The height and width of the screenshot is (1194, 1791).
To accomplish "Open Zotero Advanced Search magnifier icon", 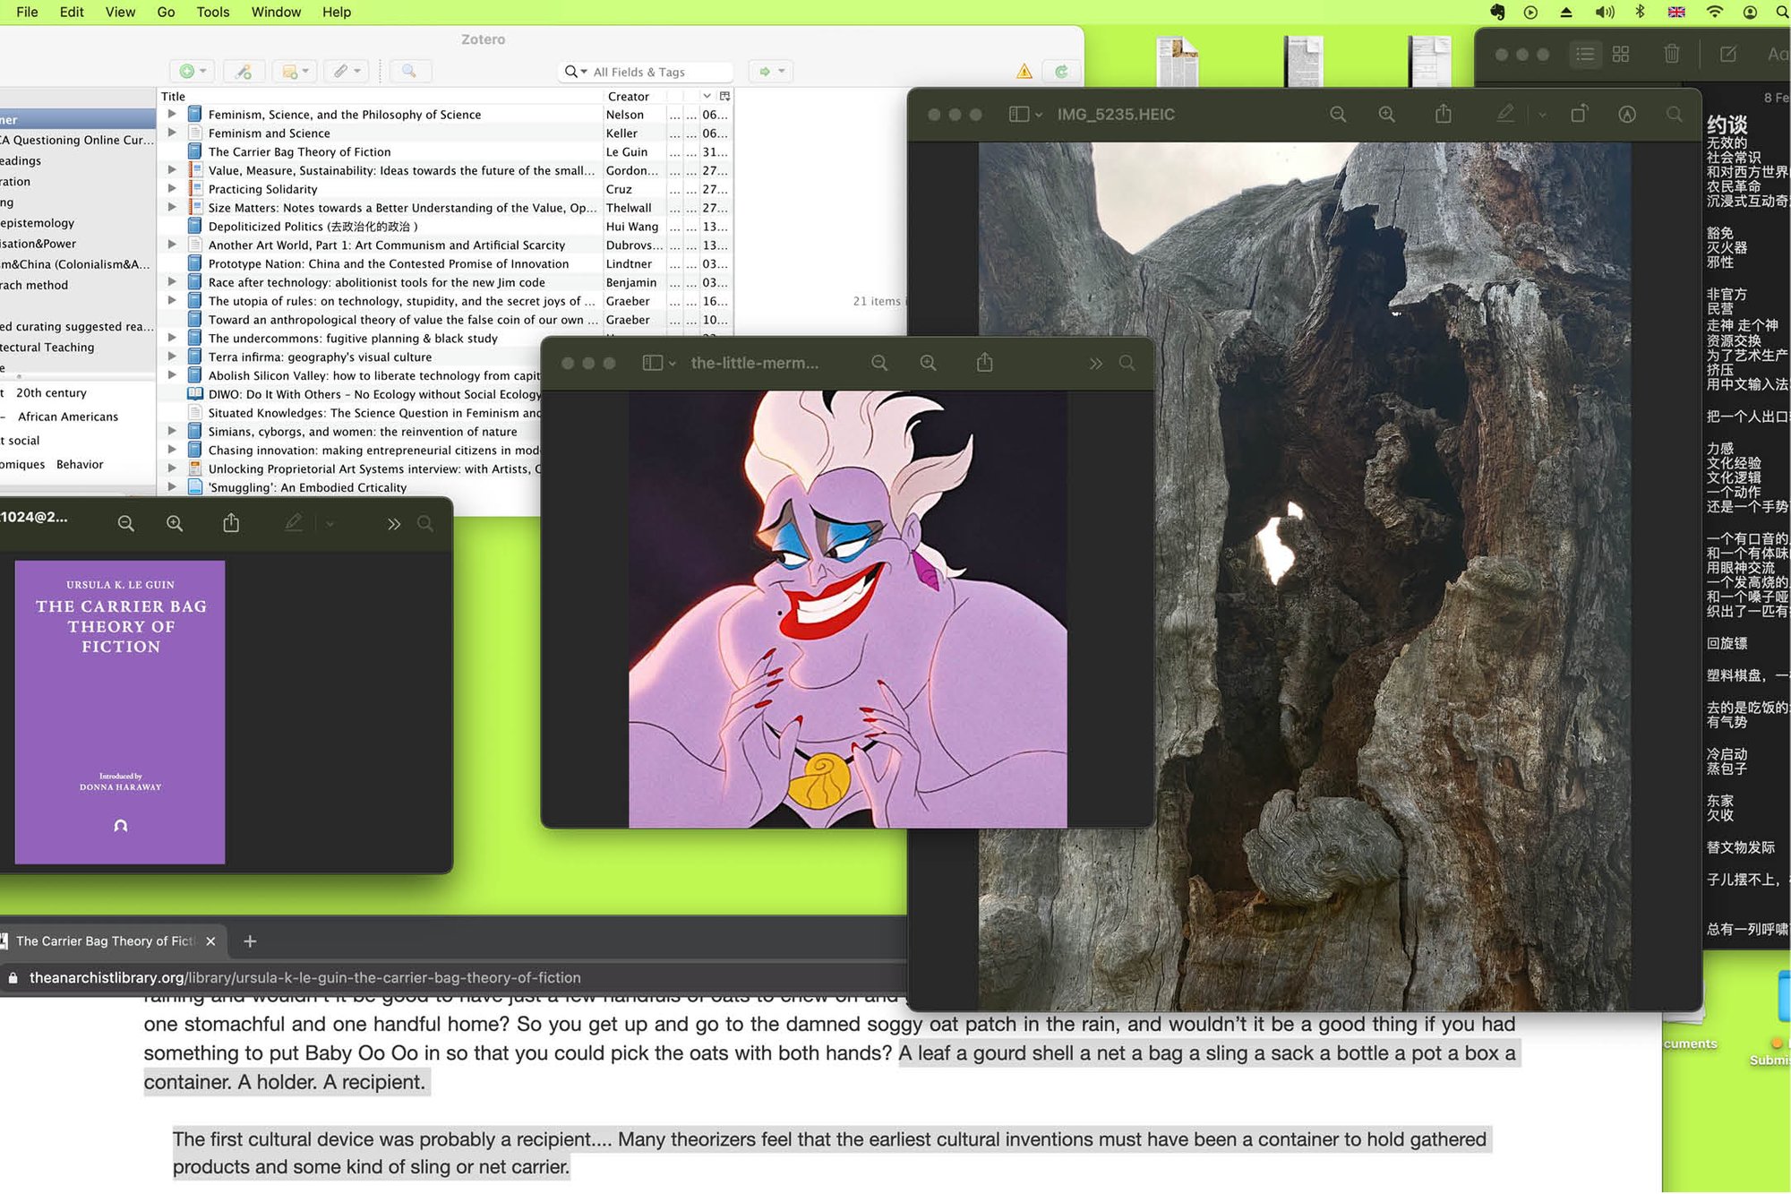I will pyautogui.click(x=409, y=72).
